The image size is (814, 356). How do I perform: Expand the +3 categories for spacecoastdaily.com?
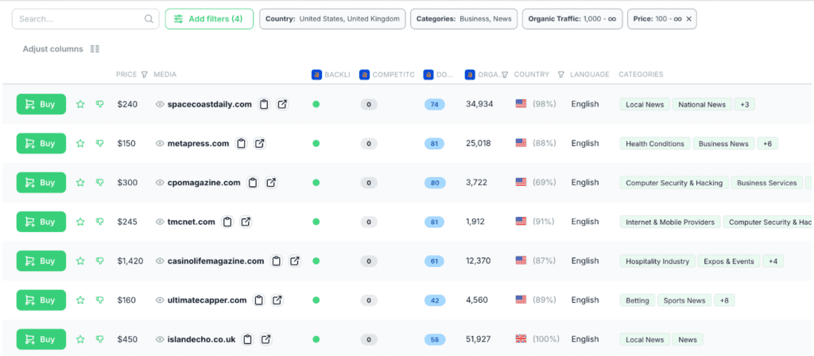[744, 105]
